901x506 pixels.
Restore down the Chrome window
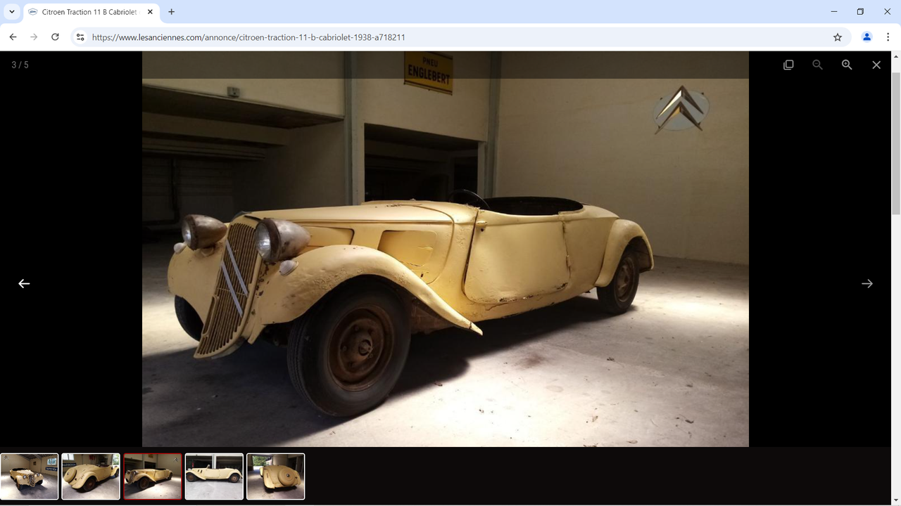(860, 12)
